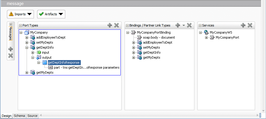Expand addEmployeeToDept under Port Types
The height and width of the screenshot is (119, 266).
(27, 37)
